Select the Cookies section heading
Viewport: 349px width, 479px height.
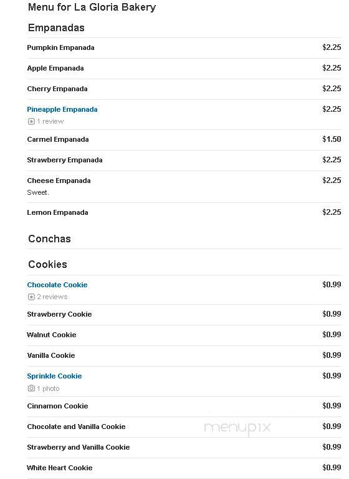(47, 264)
